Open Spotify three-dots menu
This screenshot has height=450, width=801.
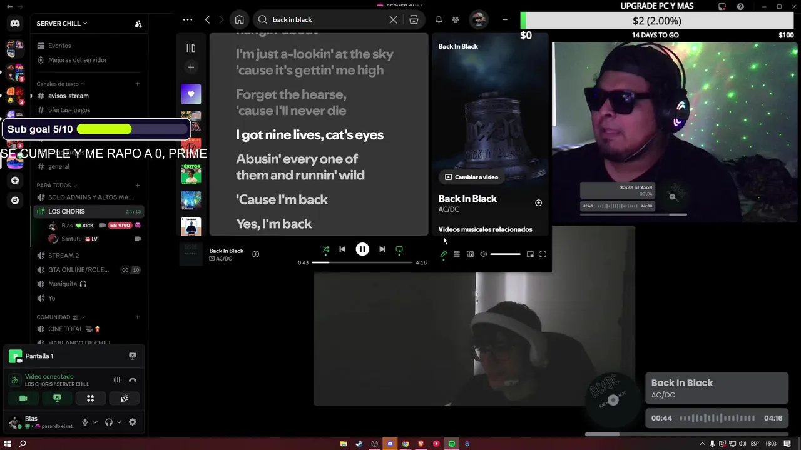(187, 20)
